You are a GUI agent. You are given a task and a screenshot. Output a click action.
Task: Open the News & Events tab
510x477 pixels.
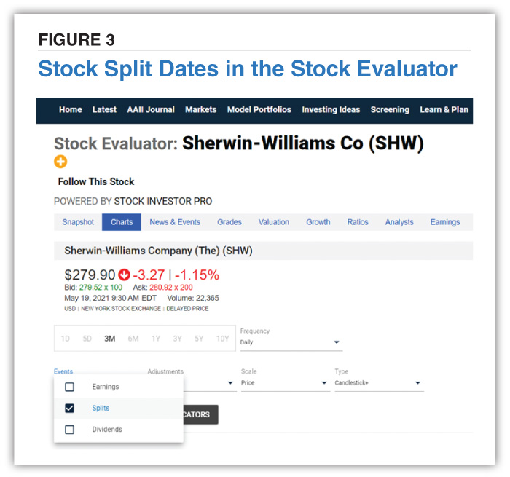pyautogui.click(x=173, y=222)
